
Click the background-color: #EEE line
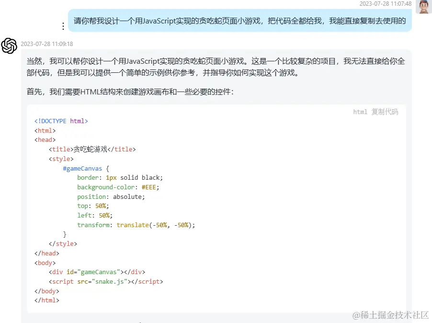pyautogui.click(x=118, y=187)
